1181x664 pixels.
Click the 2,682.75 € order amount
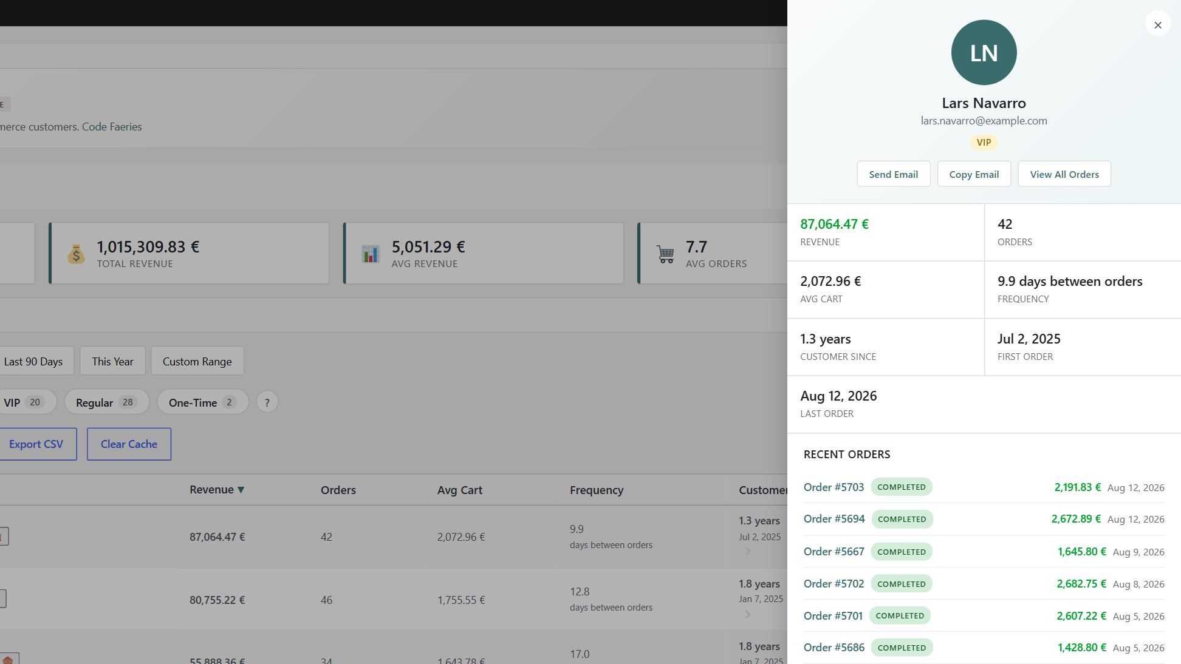(x=1081, y=584)
